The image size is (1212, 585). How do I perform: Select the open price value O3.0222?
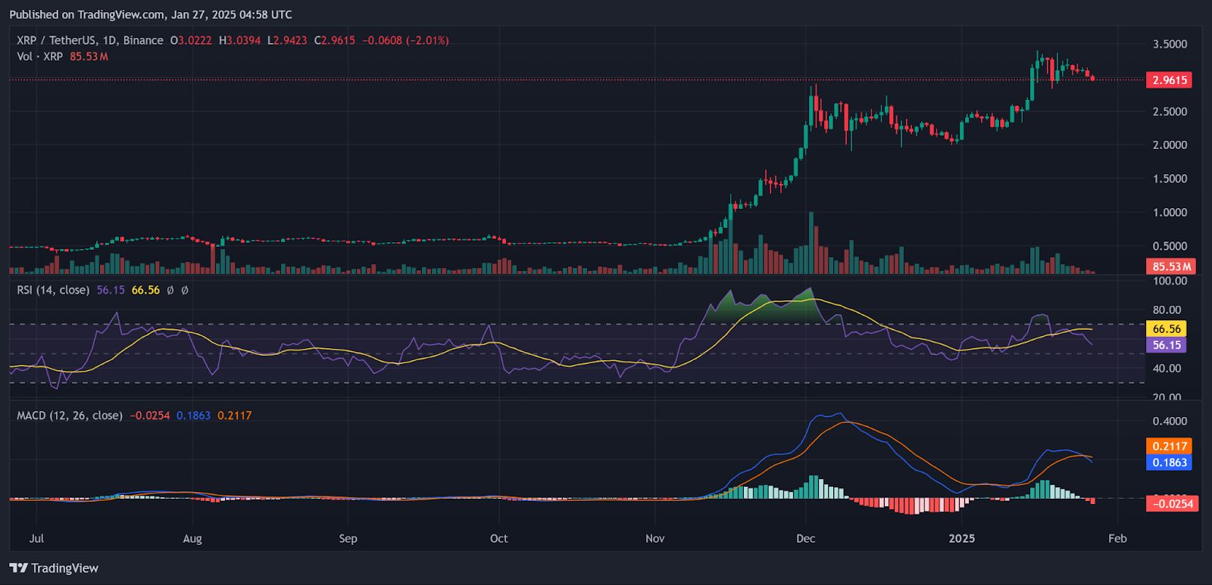tap(191, 40)
